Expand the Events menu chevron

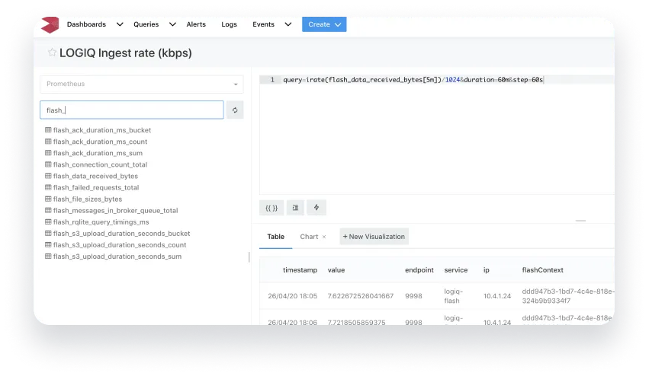pyautogui.click(x=288, y=24)
